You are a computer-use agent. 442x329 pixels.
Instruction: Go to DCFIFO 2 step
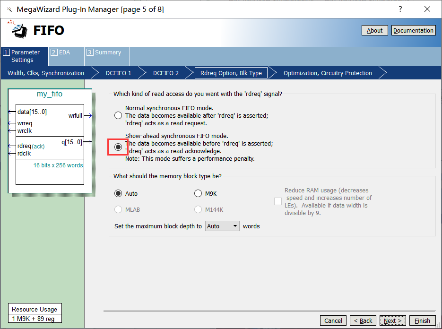tap(165, 73)
